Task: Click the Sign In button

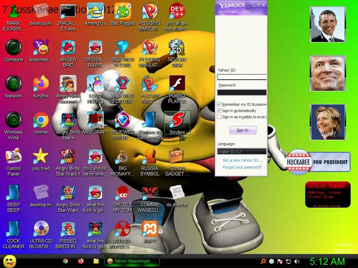Action: pyautogui.click(x=243, y=130)
